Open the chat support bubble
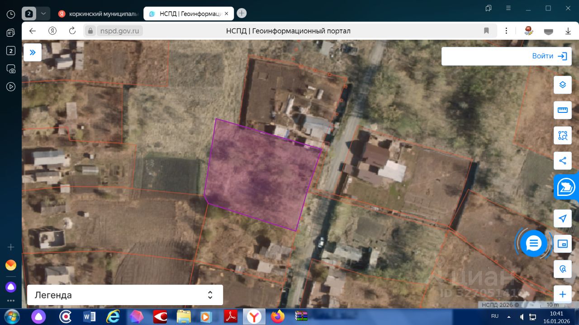579x325 pixels. point(534,244)
